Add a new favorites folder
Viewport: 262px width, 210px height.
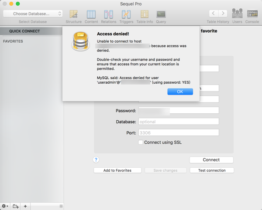click(x=15, y=206)
